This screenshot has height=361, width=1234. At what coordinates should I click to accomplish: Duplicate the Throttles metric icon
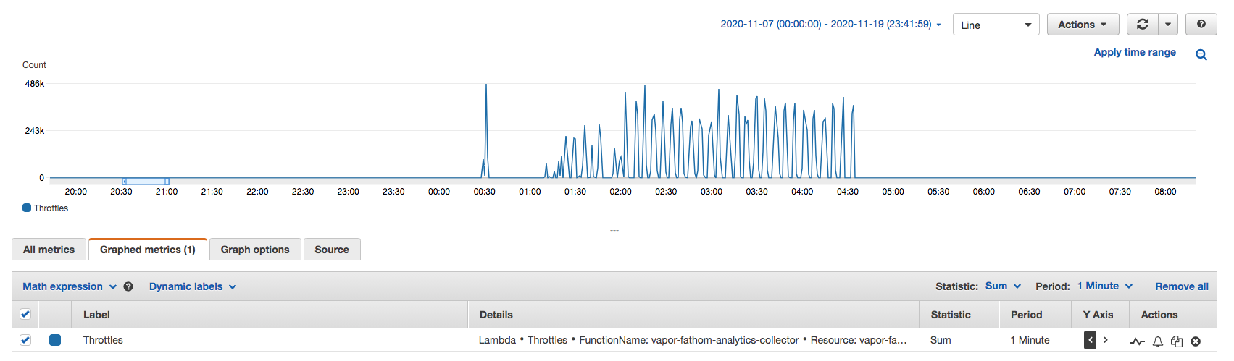click(1177, 341)
